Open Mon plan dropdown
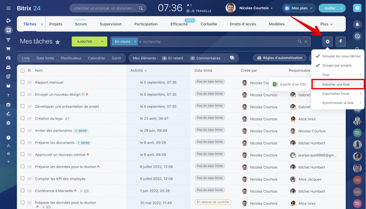Image resolution: width=366 pixels, height=209 pixels. point(299,8)
